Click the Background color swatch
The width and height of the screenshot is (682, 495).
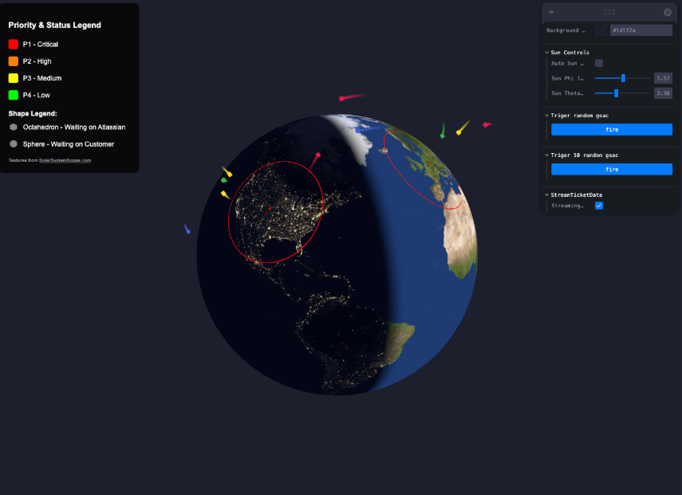pos(600,29)
